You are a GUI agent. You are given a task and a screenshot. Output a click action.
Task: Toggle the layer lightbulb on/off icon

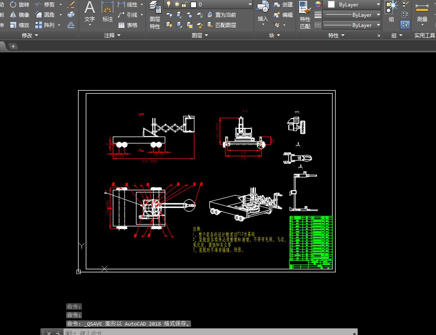click(x=169, y=4)
